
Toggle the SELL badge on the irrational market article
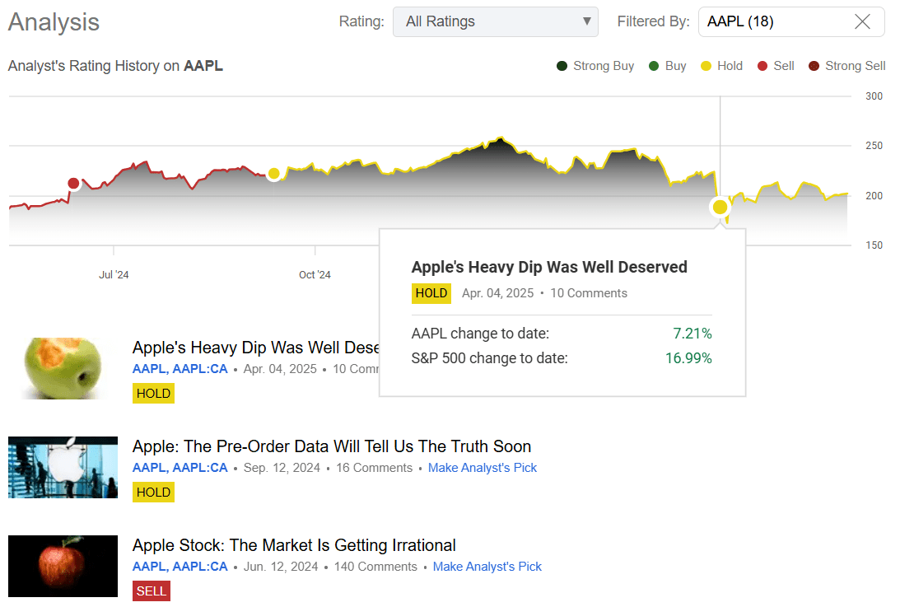click(151, 591)
